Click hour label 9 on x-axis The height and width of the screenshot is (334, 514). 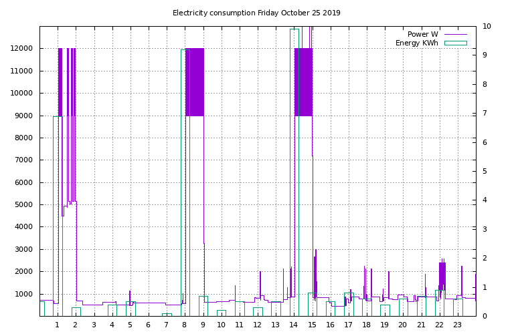click(x=203, y=325)
